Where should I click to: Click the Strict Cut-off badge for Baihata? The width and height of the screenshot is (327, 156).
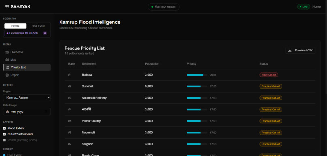click(x=269, y=75)
